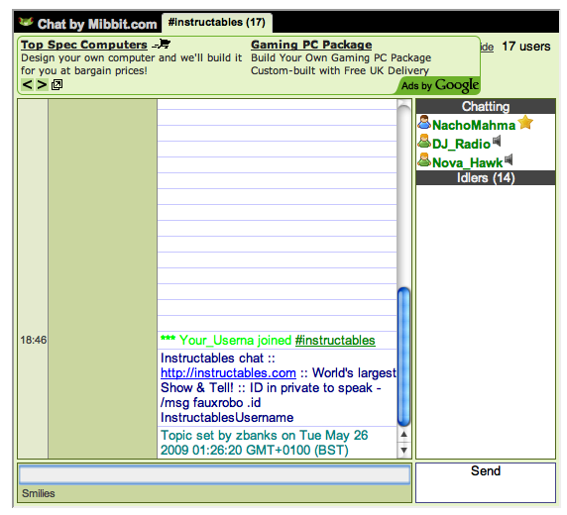Click the chat scrollbar thumb

pyautogui.click(x=403, y=357)
